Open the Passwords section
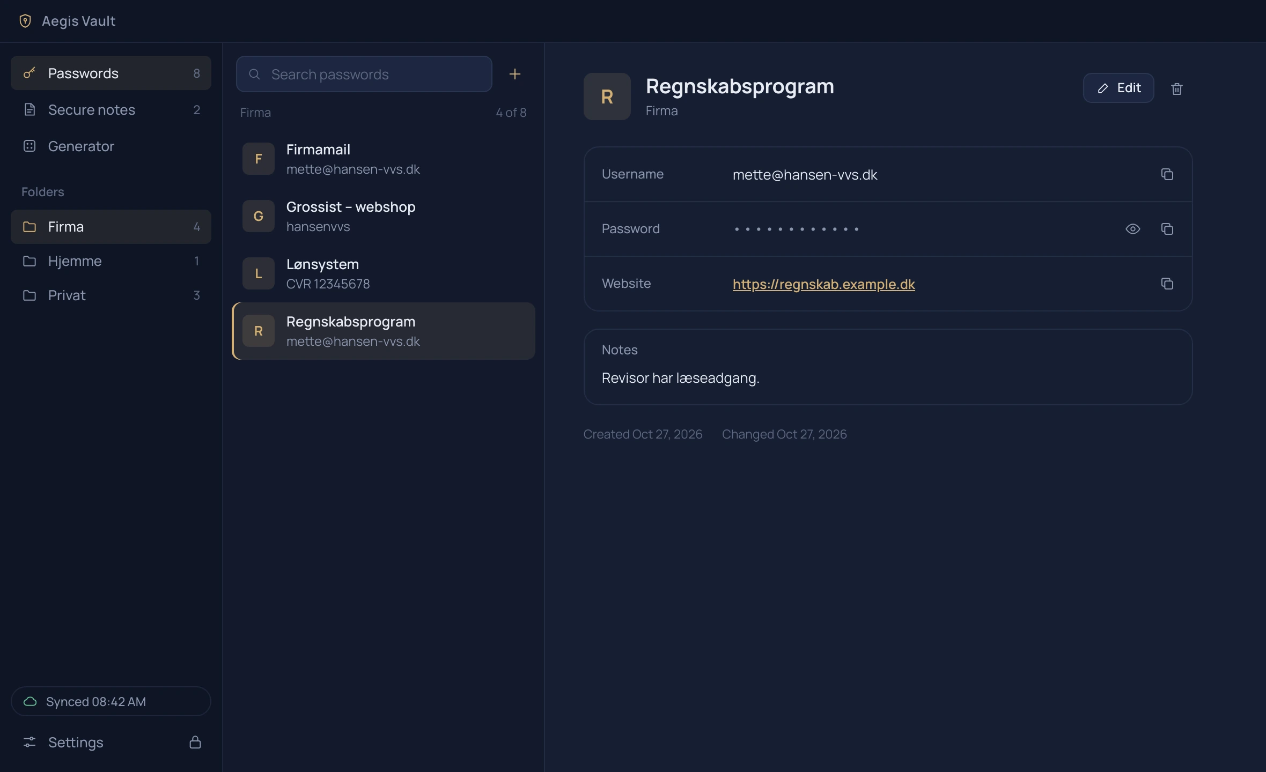1266x772 pixels. (111, 73)
